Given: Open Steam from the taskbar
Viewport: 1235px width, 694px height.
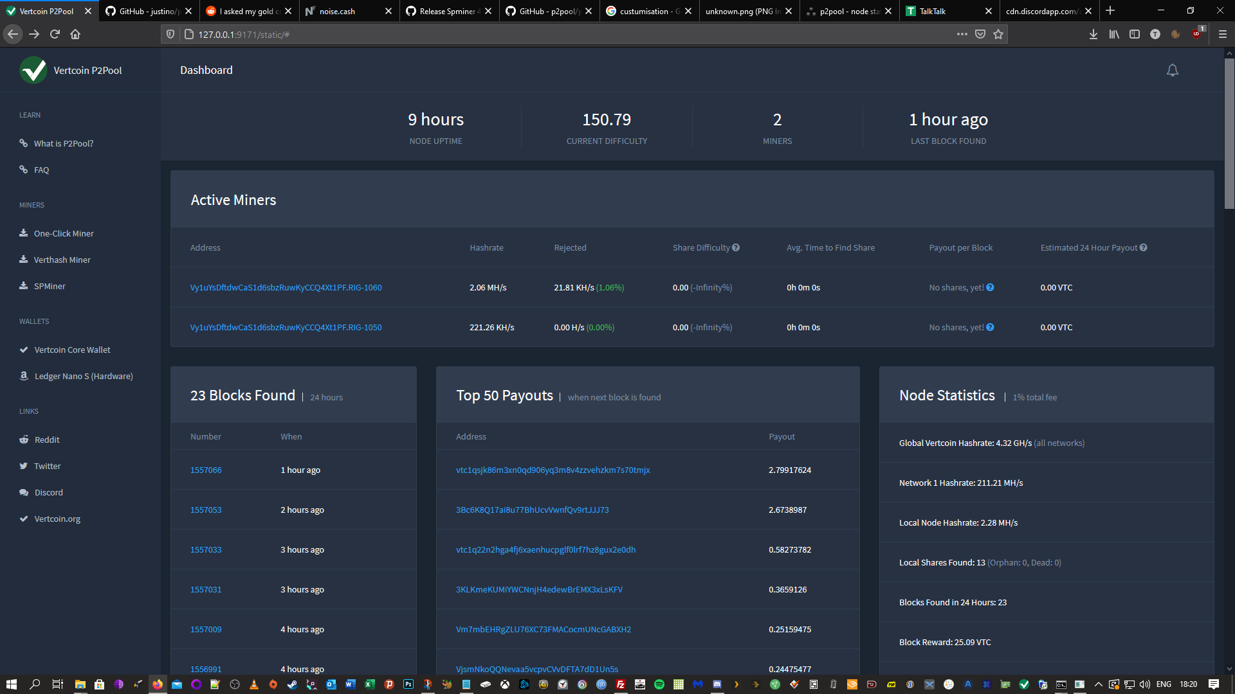Looking at the screenshot, I should coord(292,684).
